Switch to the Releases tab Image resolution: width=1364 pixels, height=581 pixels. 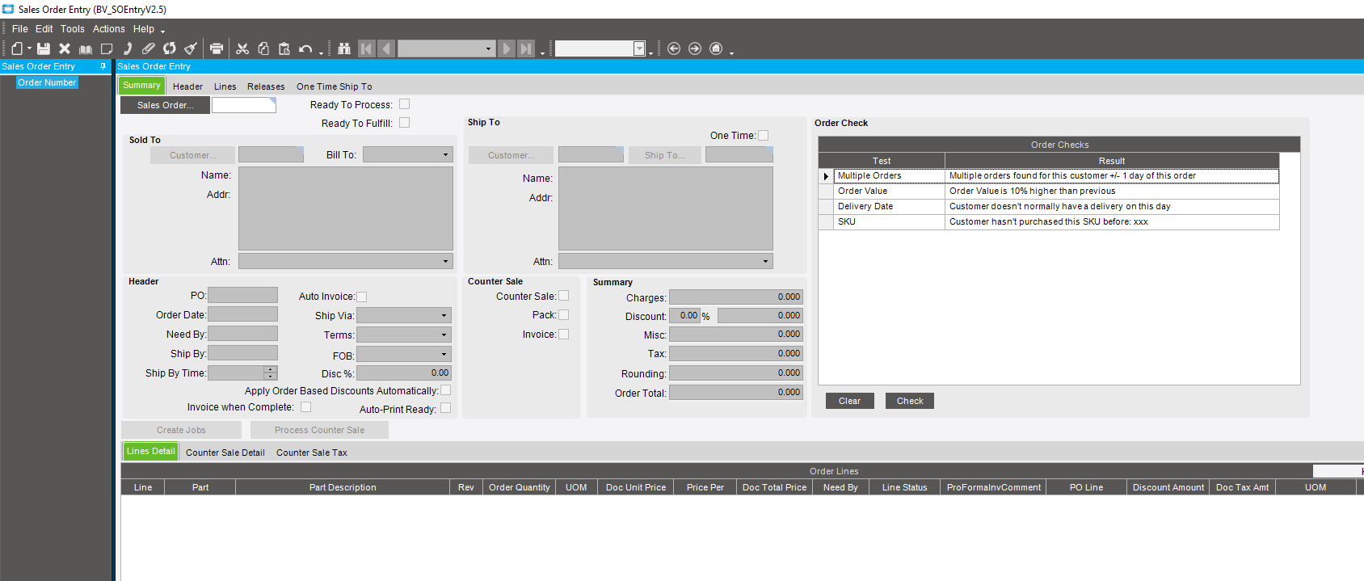[266, 86]
